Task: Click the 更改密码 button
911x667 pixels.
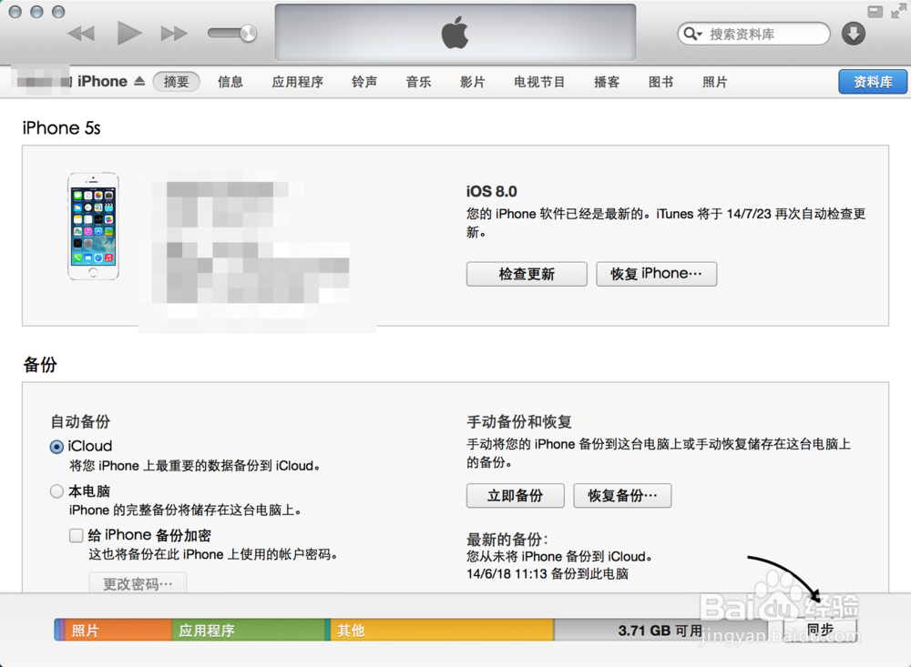Action: (138, 583)
